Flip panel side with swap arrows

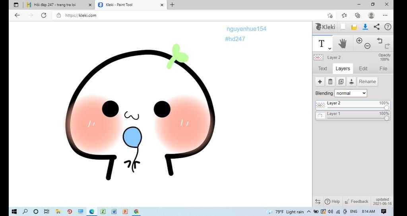318,201
